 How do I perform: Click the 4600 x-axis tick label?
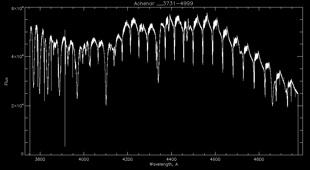click(215, 159)
